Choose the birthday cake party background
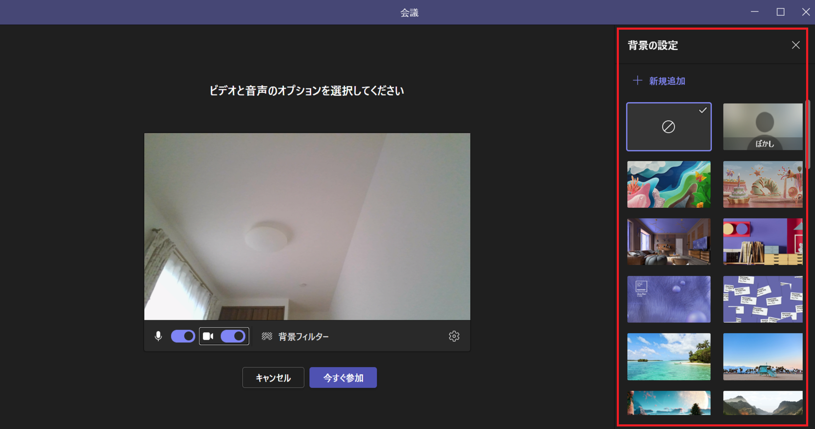Viewport: 815px width, 429px height. click(x=762, y=184)
